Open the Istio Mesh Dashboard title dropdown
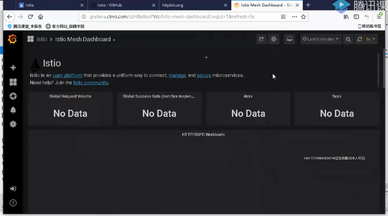 click(x=85, y=39)
